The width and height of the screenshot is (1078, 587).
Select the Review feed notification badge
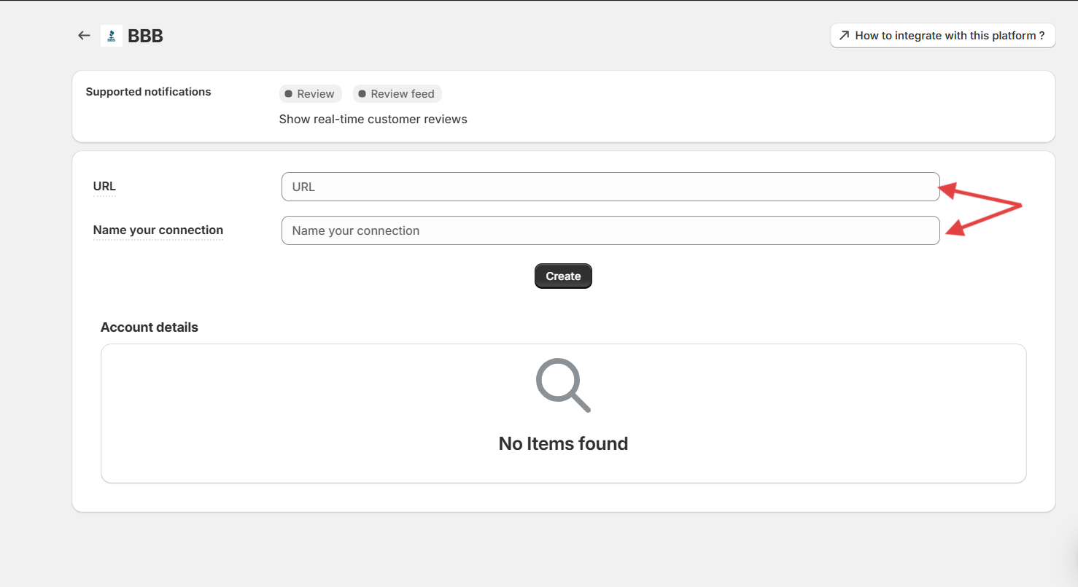(398, 94)
